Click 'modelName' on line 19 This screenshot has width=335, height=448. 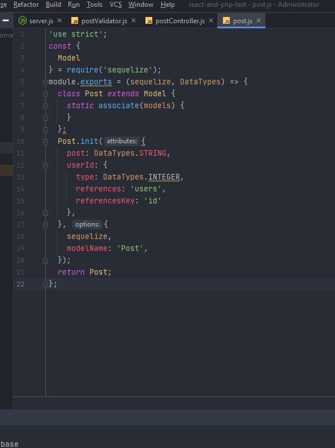[87, 248]
